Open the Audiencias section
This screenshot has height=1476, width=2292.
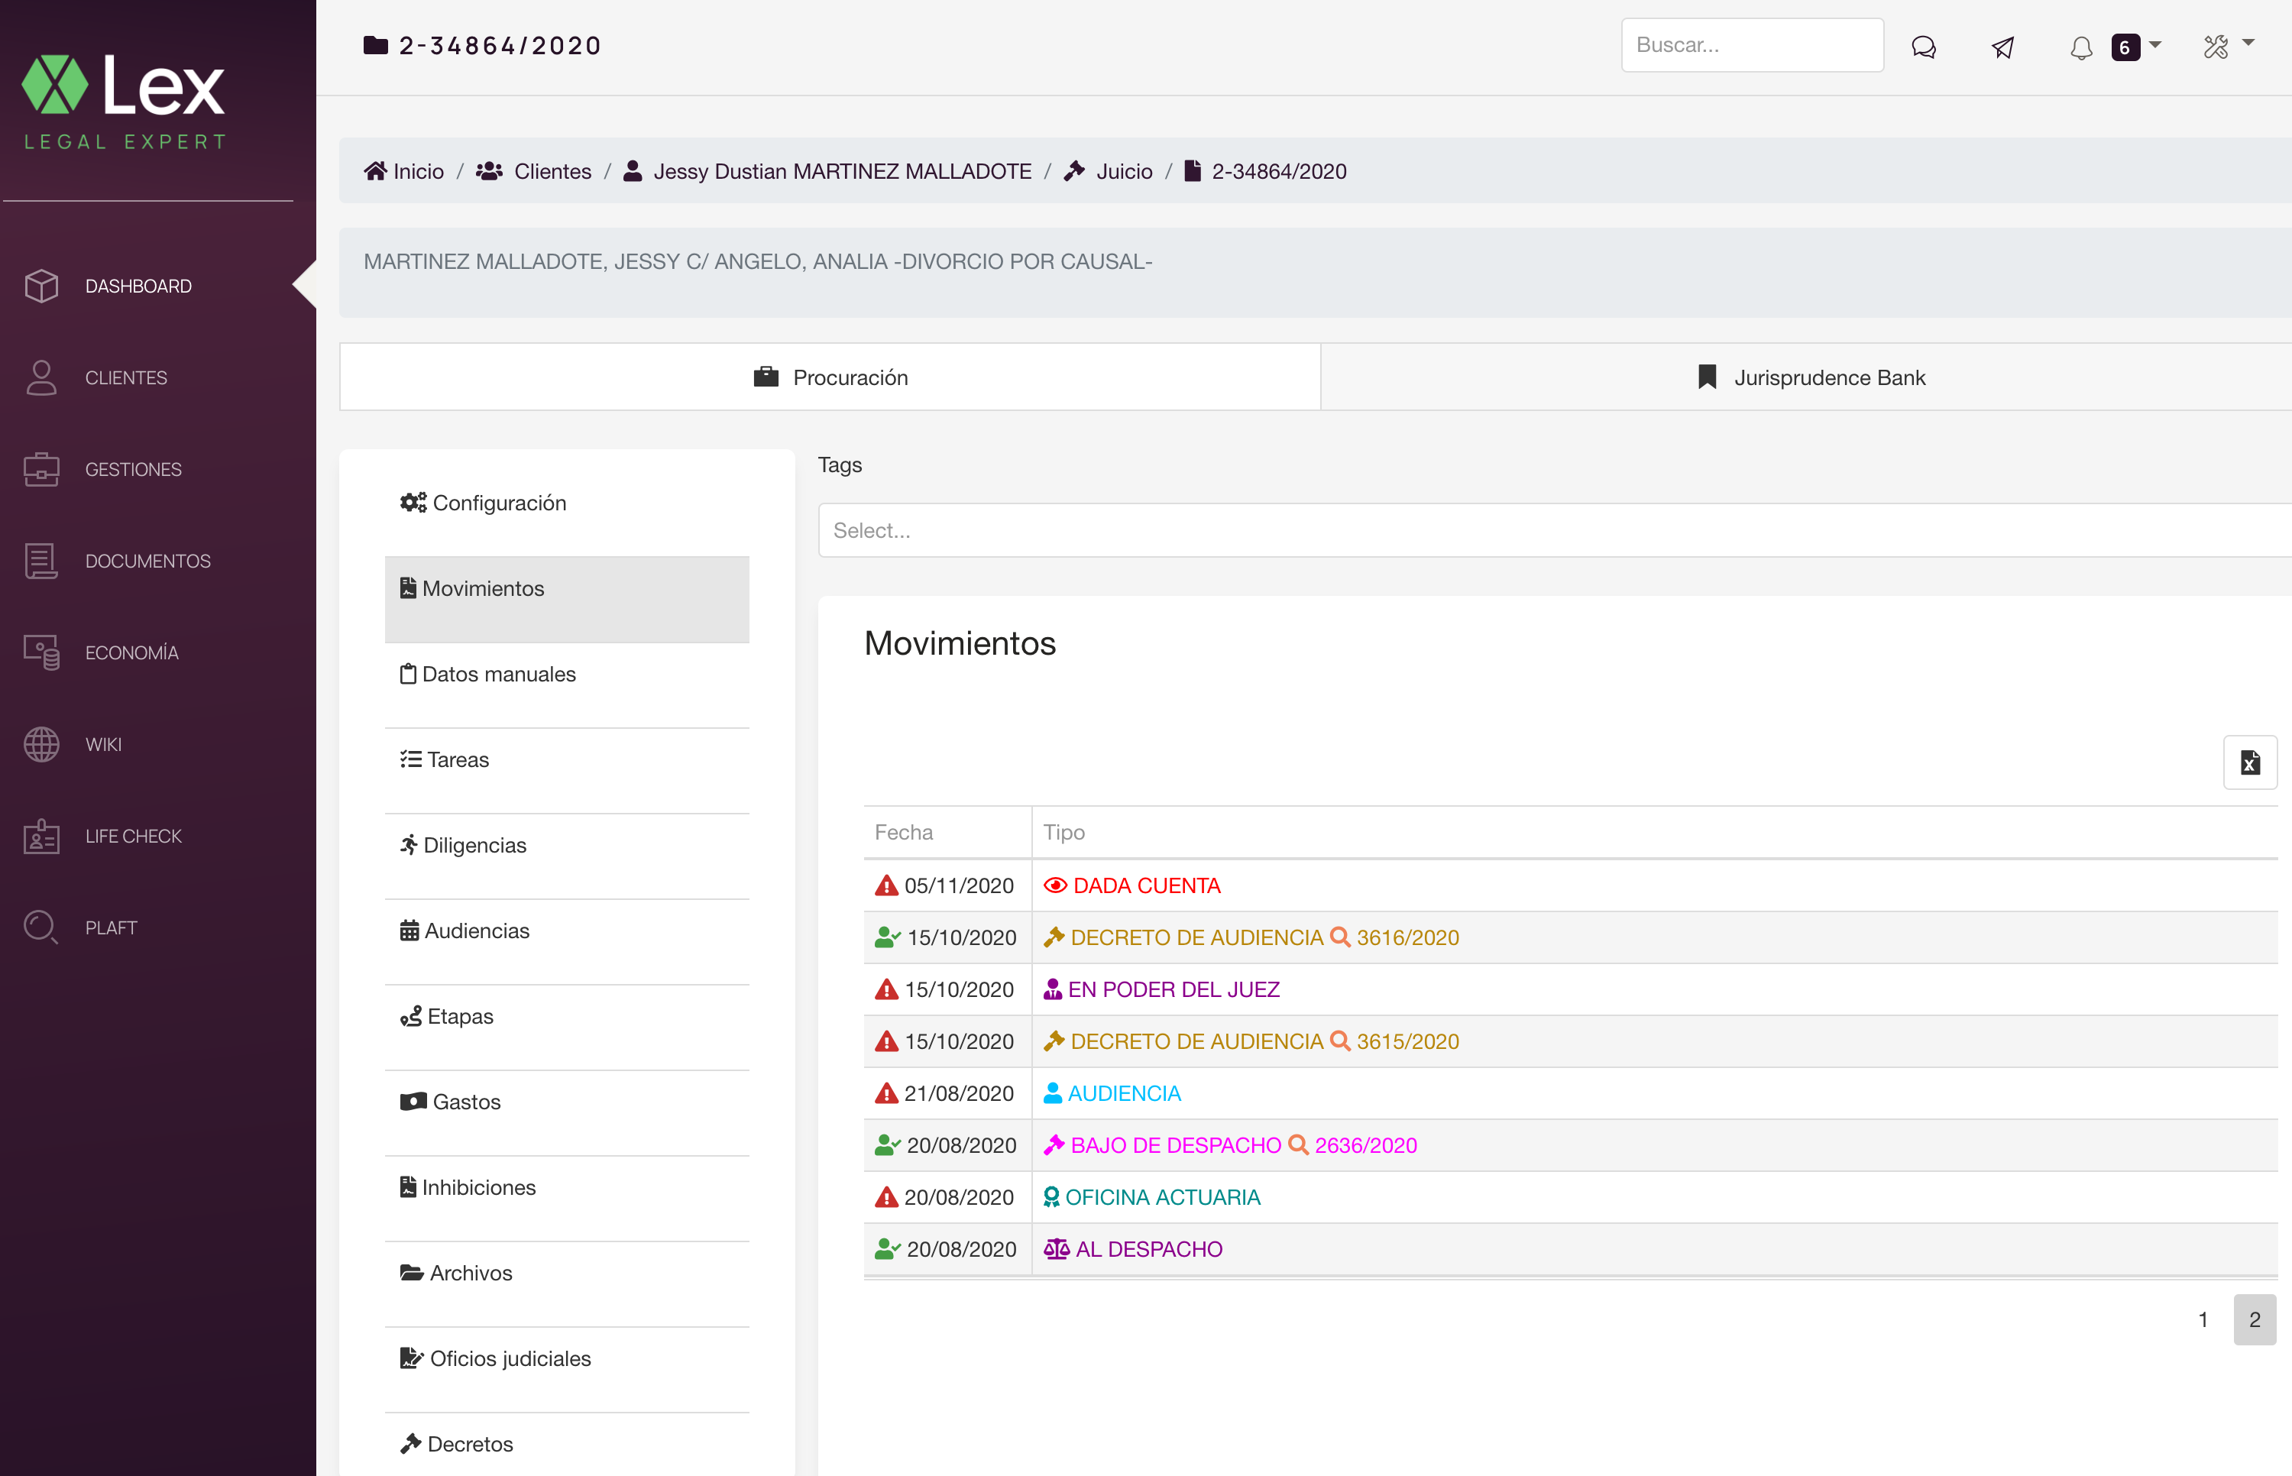click(567, 940)
